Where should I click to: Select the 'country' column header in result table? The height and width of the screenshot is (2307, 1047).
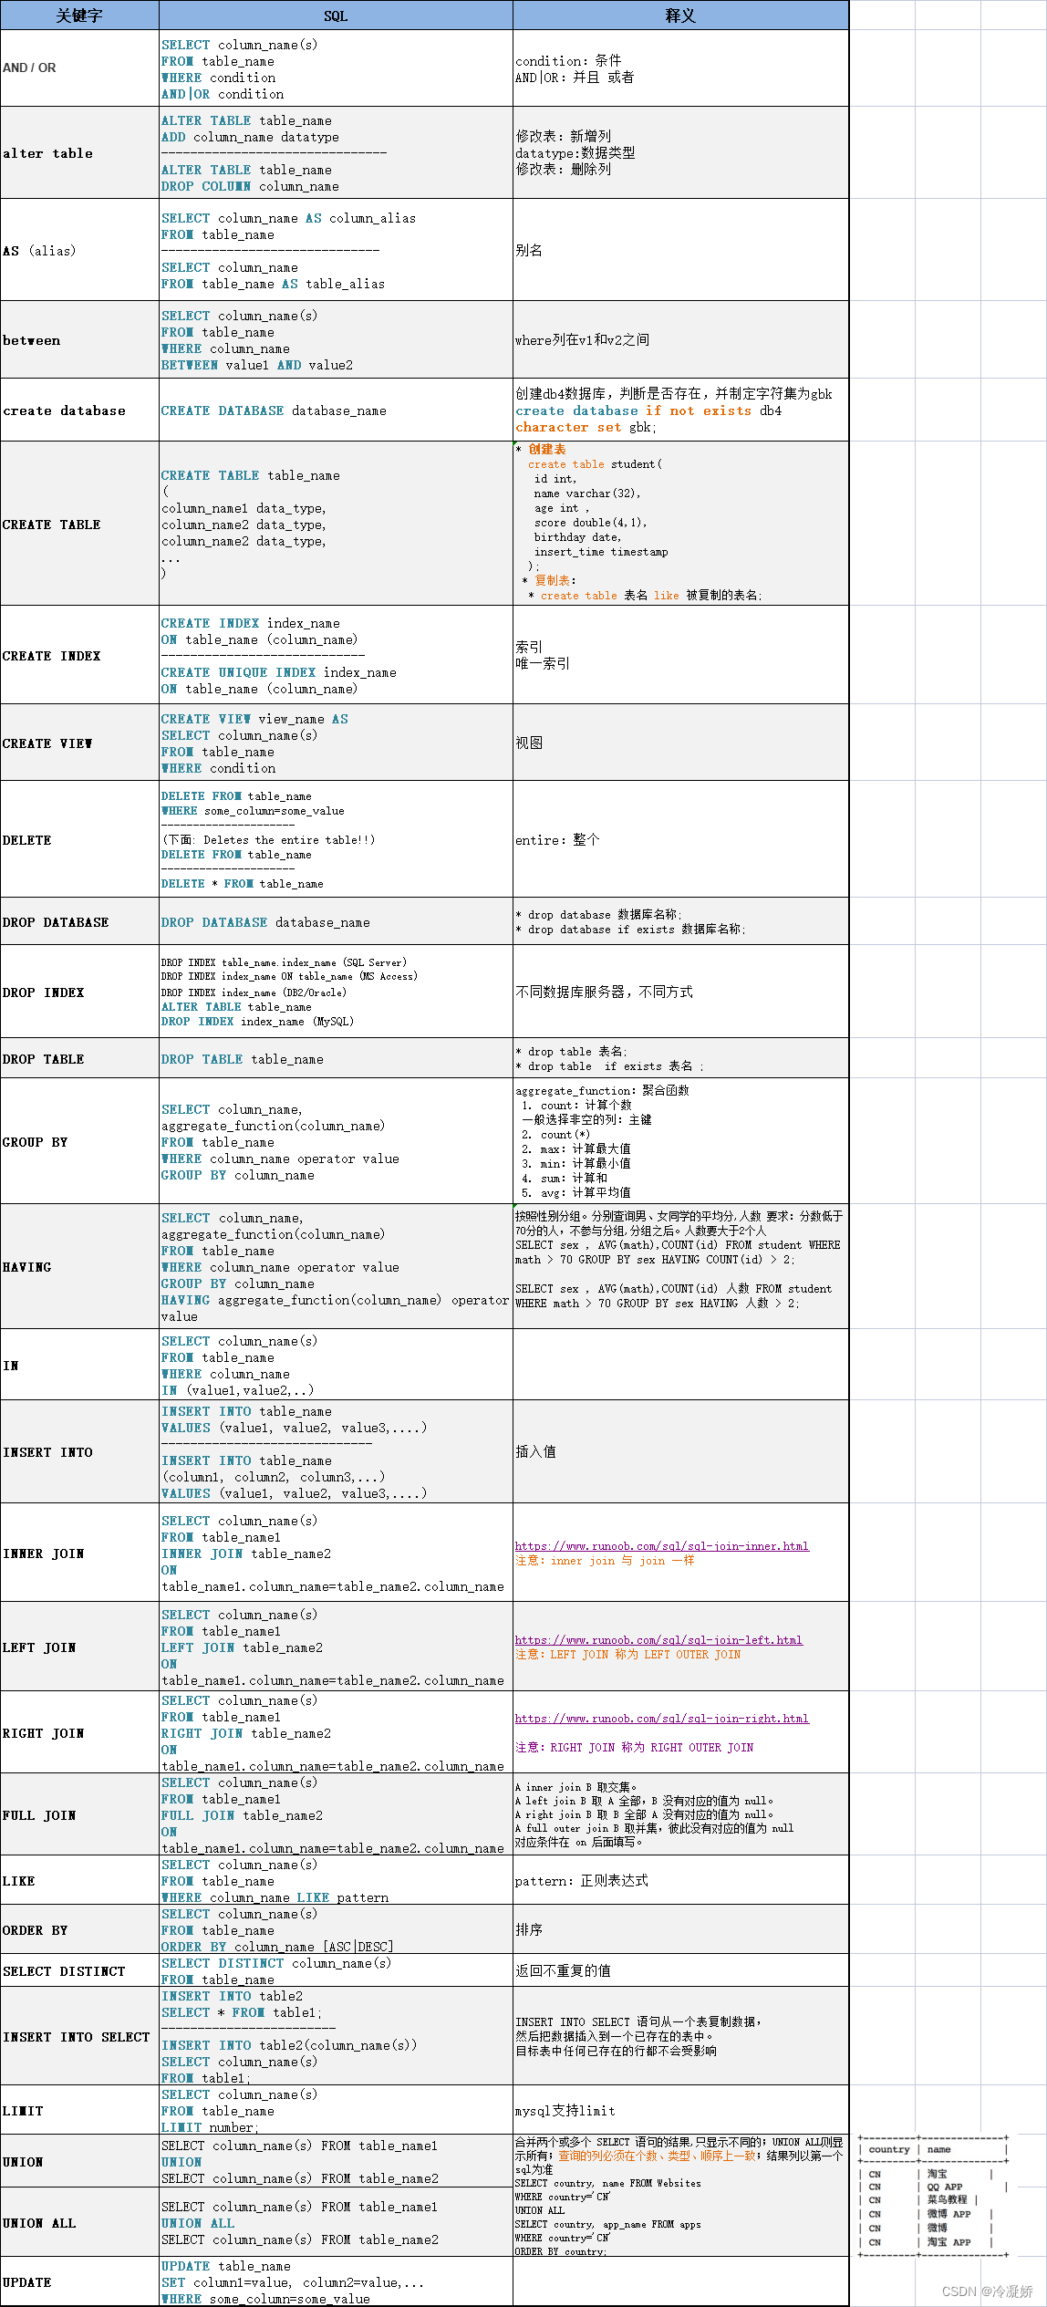click(x=888, y=2149)
